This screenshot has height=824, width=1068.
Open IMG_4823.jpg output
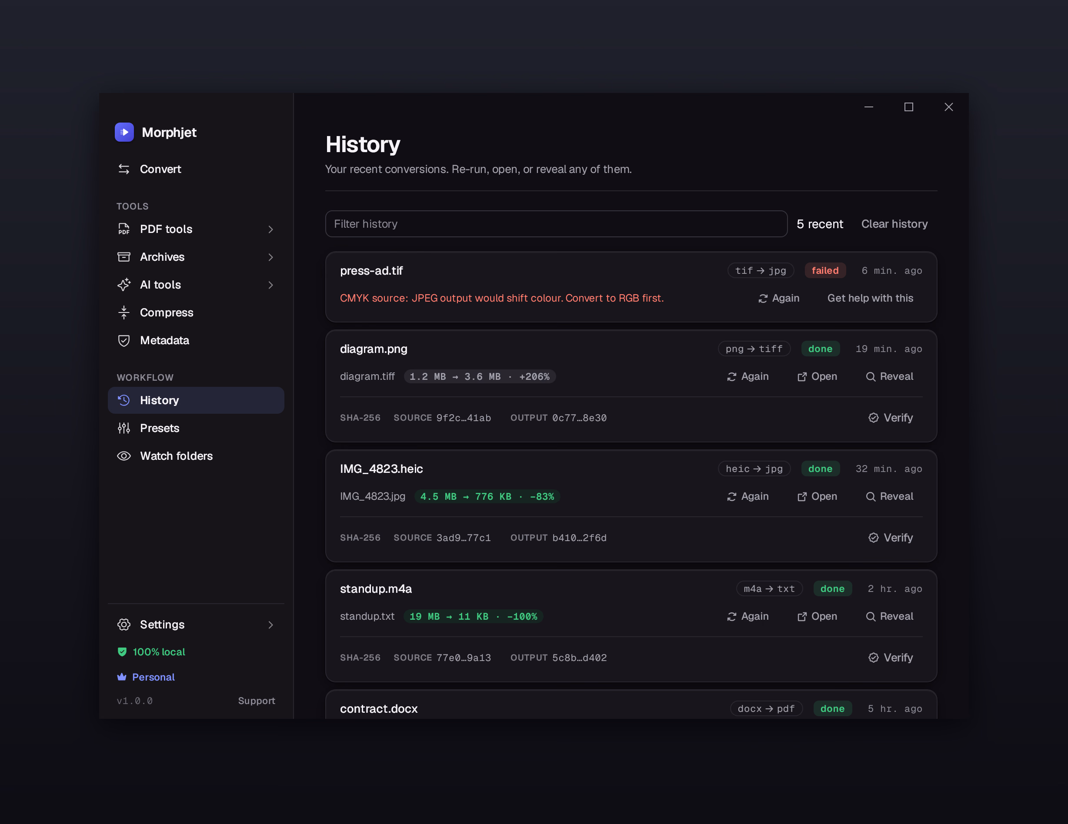(x=817, y=497)
